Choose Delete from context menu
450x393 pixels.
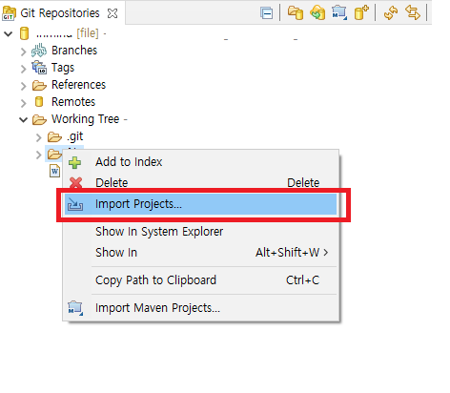click(201, 182)
